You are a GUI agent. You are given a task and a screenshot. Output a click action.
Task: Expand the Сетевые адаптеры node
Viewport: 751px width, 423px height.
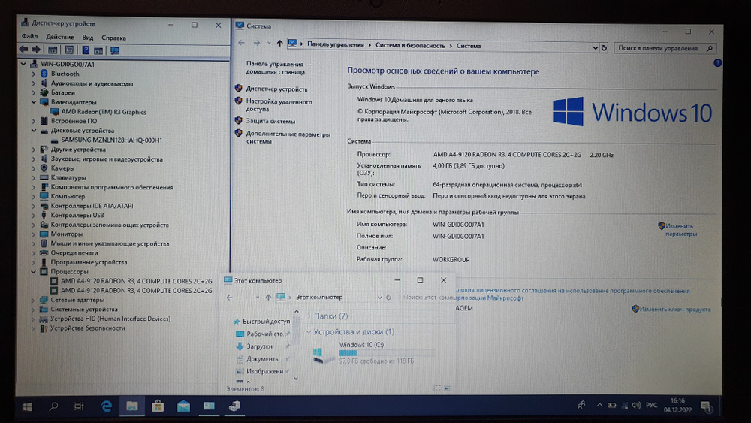[x=34, y=300]
